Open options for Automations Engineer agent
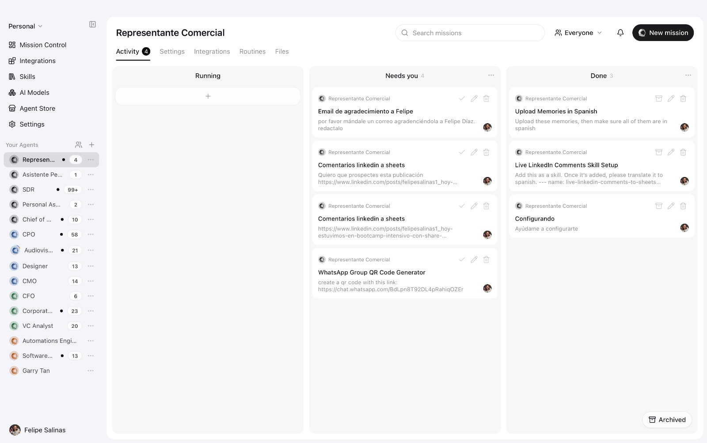The height and width of the screenshot is (443, 707). coord(91,341)
